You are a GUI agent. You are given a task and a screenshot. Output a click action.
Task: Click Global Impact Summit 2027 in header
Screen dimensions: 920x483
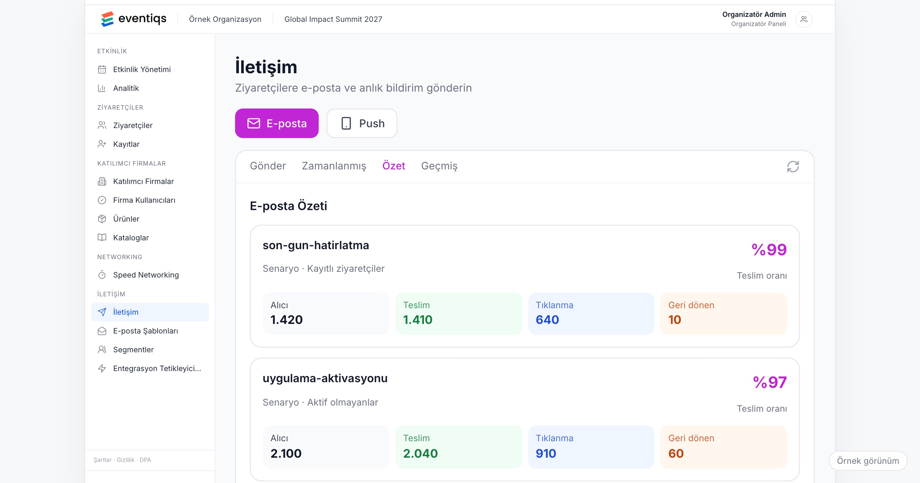point(333,19)
